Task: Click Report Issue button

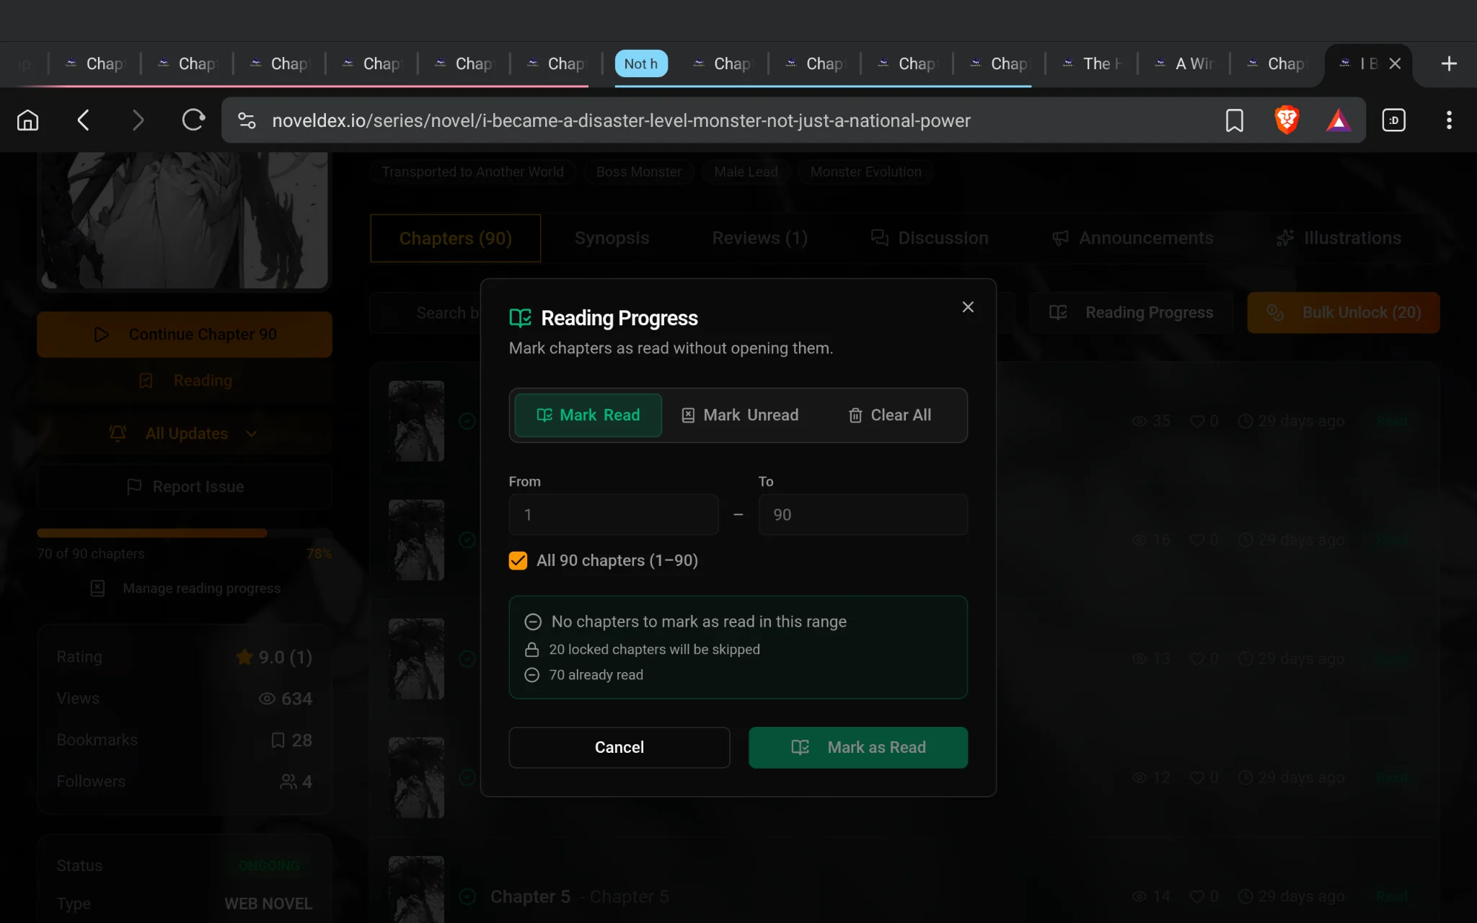Action: (185, 487)
